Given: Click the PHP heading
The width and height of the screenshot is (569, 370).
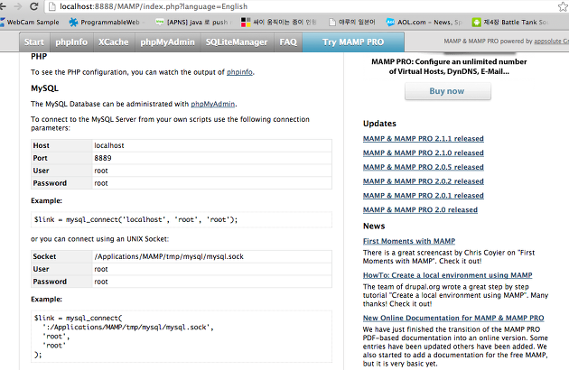Looking at the screenshot, I should pos(39,57).
